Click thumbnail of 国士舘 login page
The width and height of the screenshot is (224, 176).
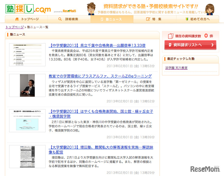coord(27,121)
